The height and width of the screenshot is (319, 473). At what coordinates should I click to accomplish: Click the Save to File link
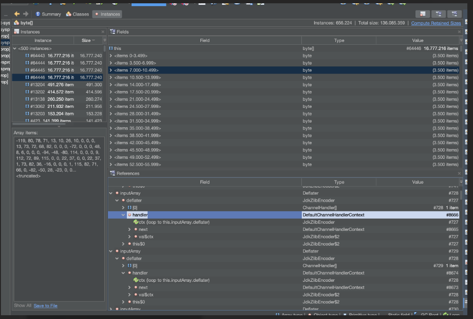coord(44,305)
